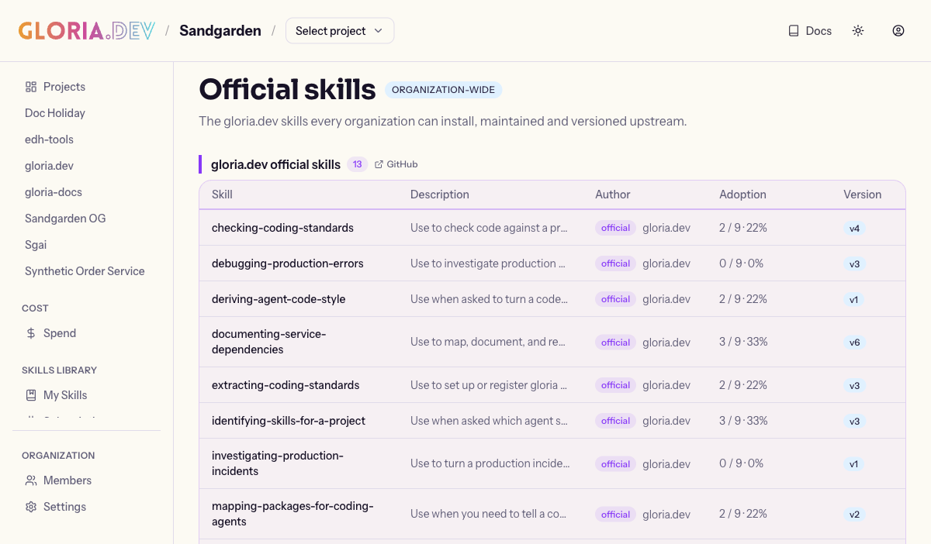Click v6 version badge for documenting-service-dependencies
The height and width of the screenshot is (544, 931).
click(854, 343)
